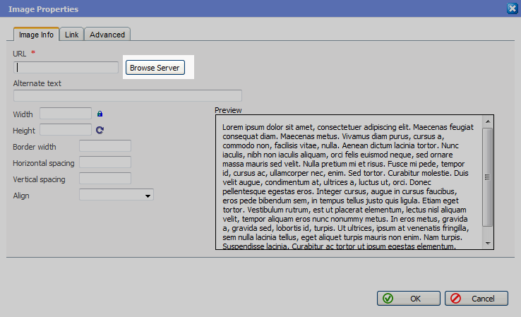The image size is (521, 317).
Task: Select the Image Info tab
Action: point(36,35)
